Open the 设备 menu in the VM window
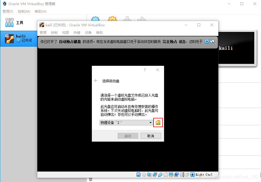 coord(88,32)
